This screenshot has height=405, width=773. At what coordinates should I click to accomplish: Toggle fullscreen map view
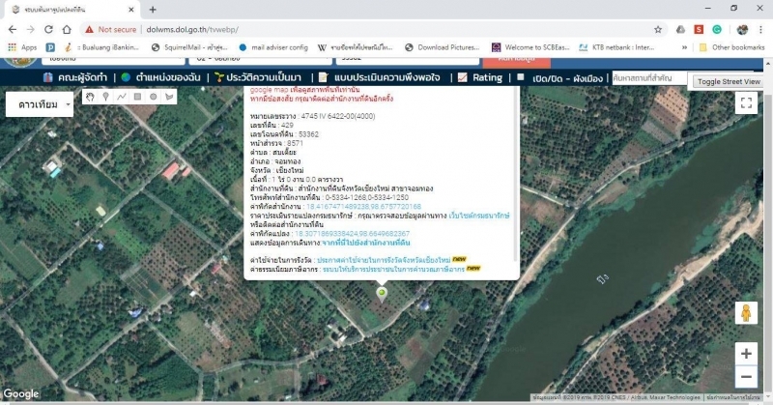[746, 103]
